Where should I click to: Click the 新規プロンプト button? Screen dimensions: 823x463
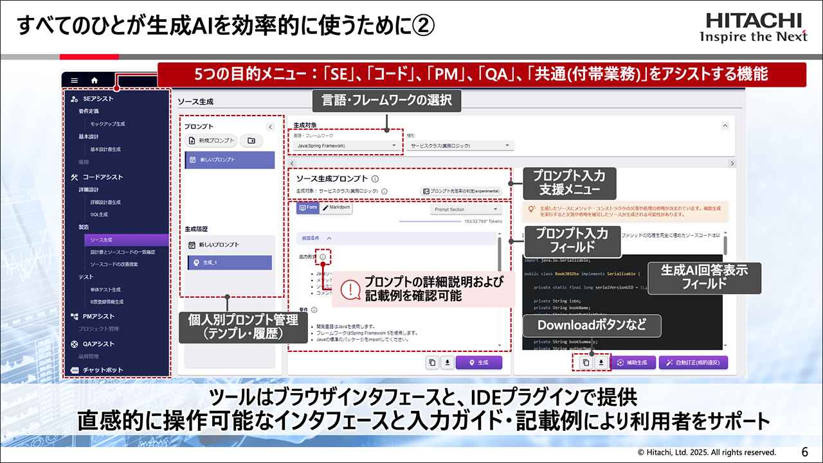[211, 141]
